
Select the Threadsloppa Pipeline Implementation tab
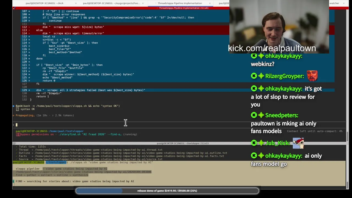tap(180, 3)
